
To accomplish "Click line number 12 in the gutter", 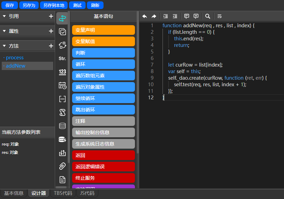I will tap(151, 98).
